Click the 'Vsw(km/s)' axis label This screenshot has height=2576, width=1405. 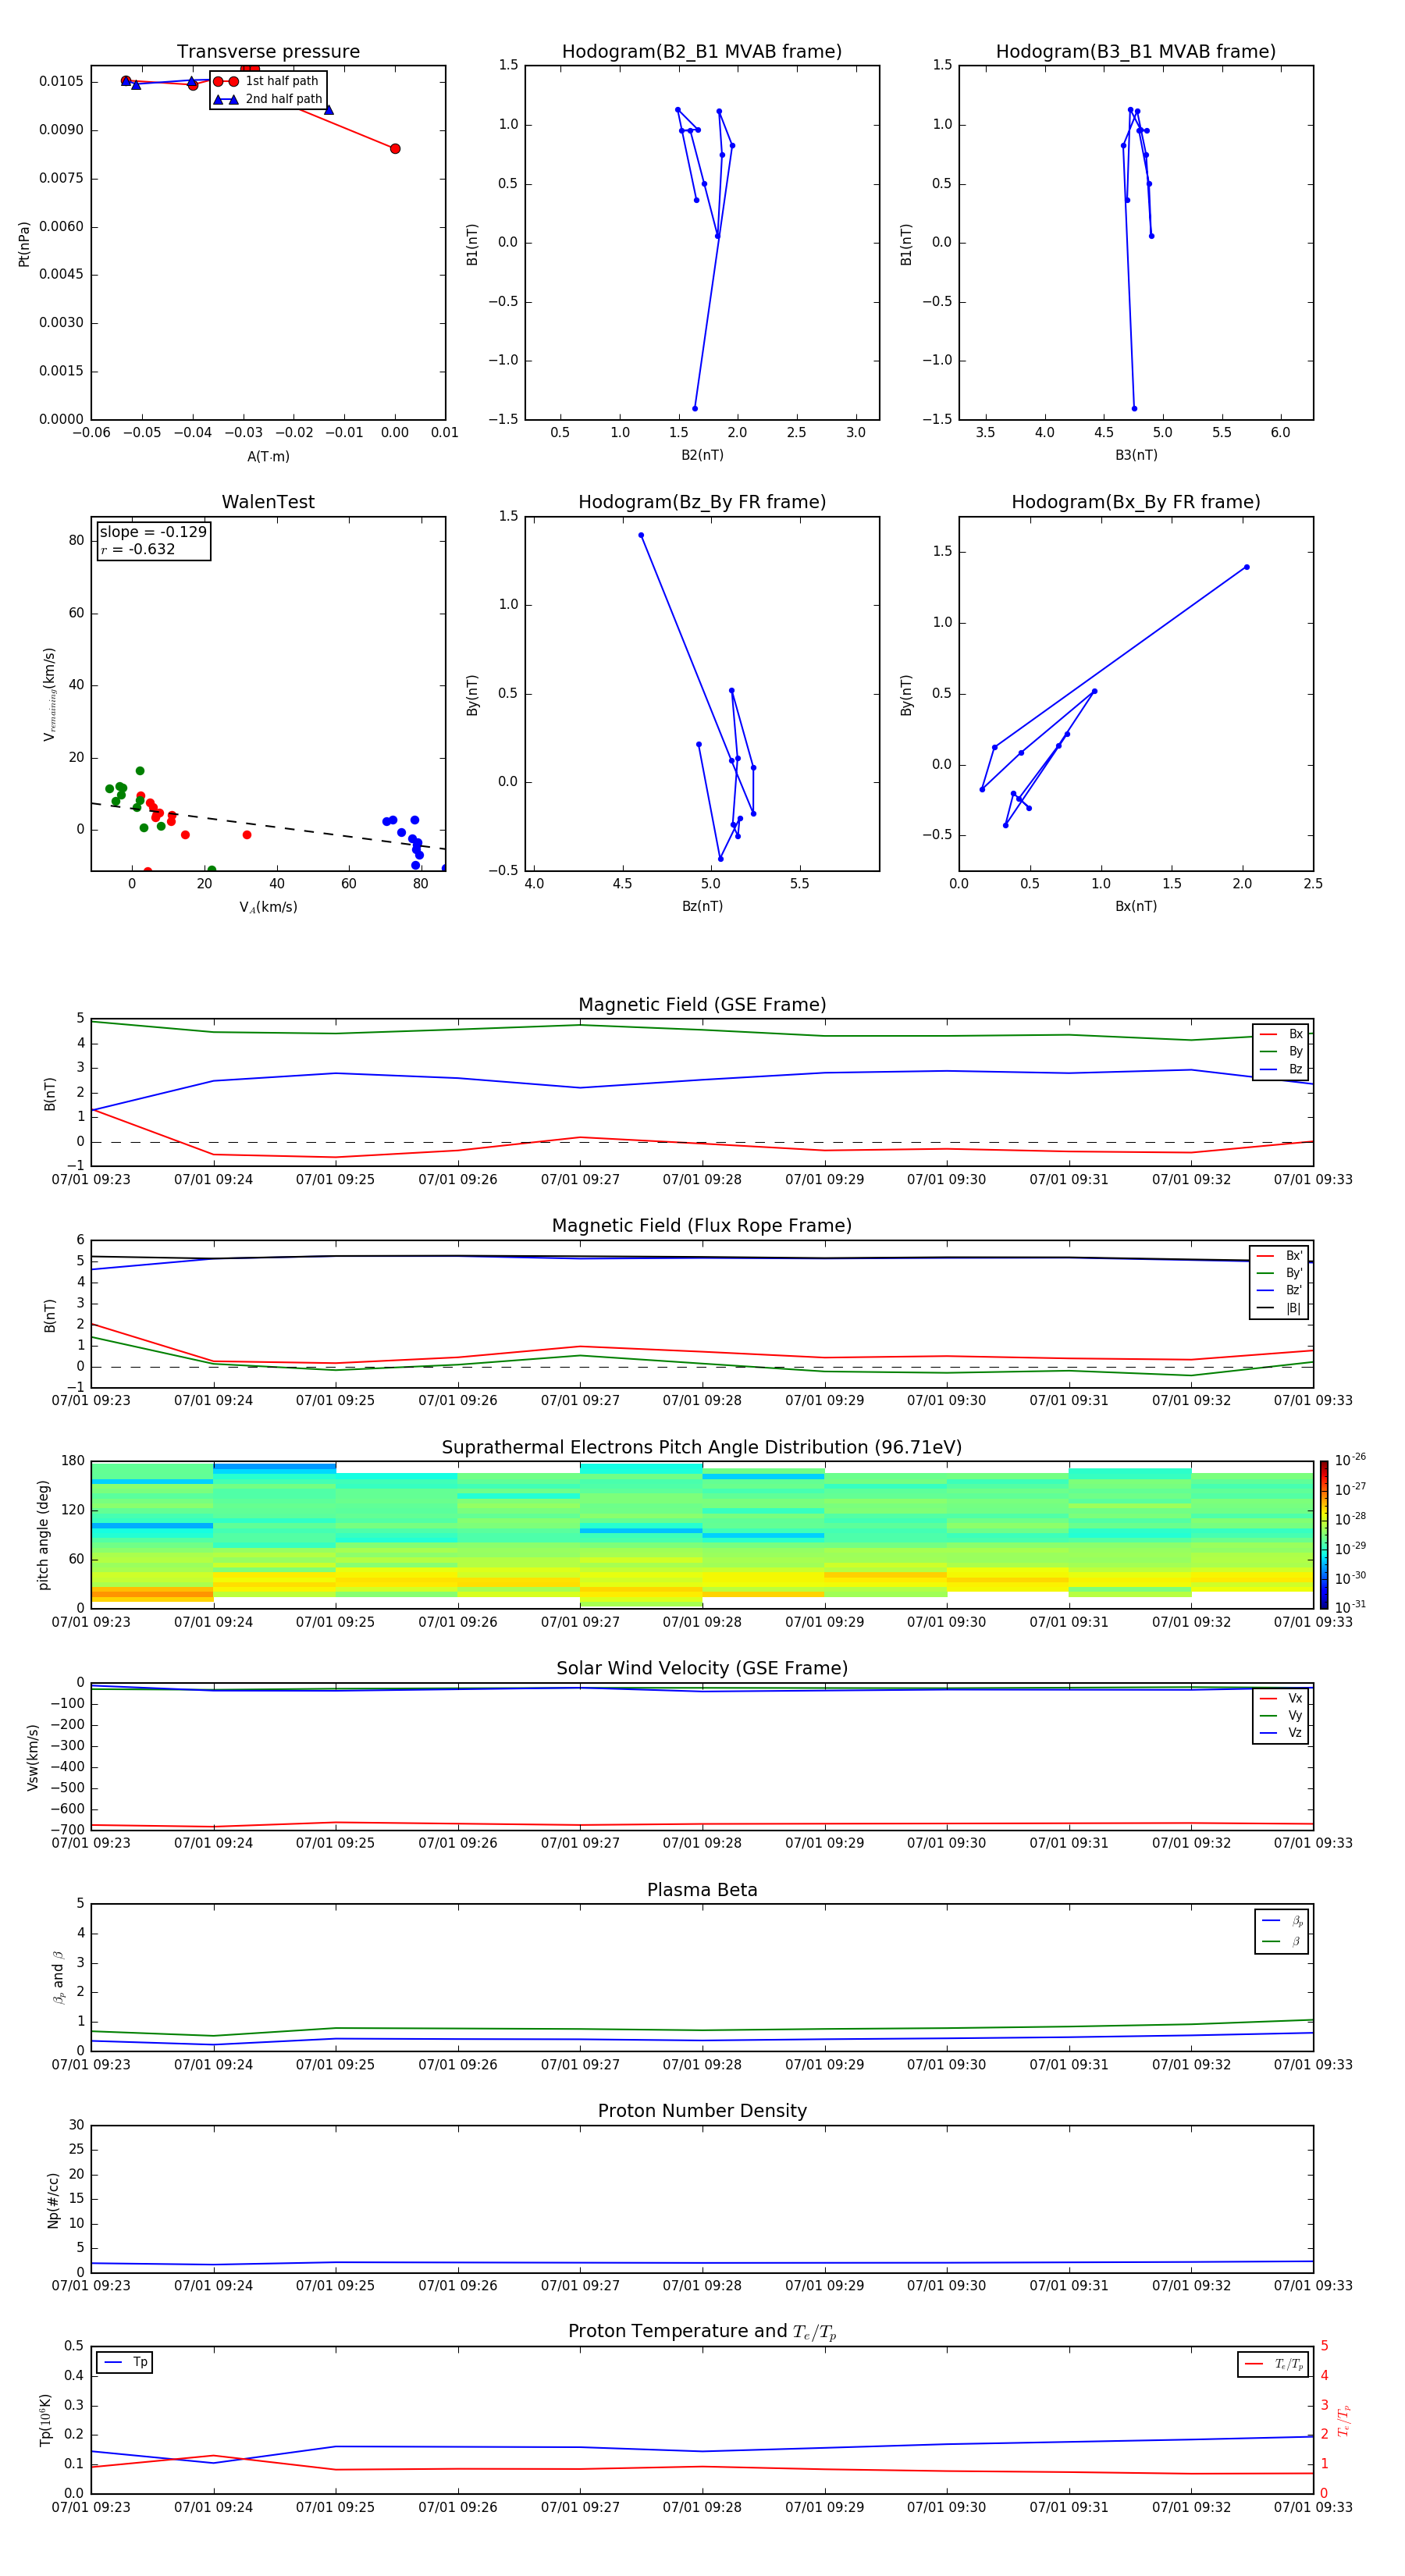(x=32, y=1756)
